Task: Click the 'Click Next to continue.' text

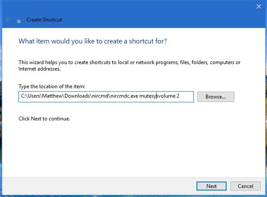Action: 44,119
